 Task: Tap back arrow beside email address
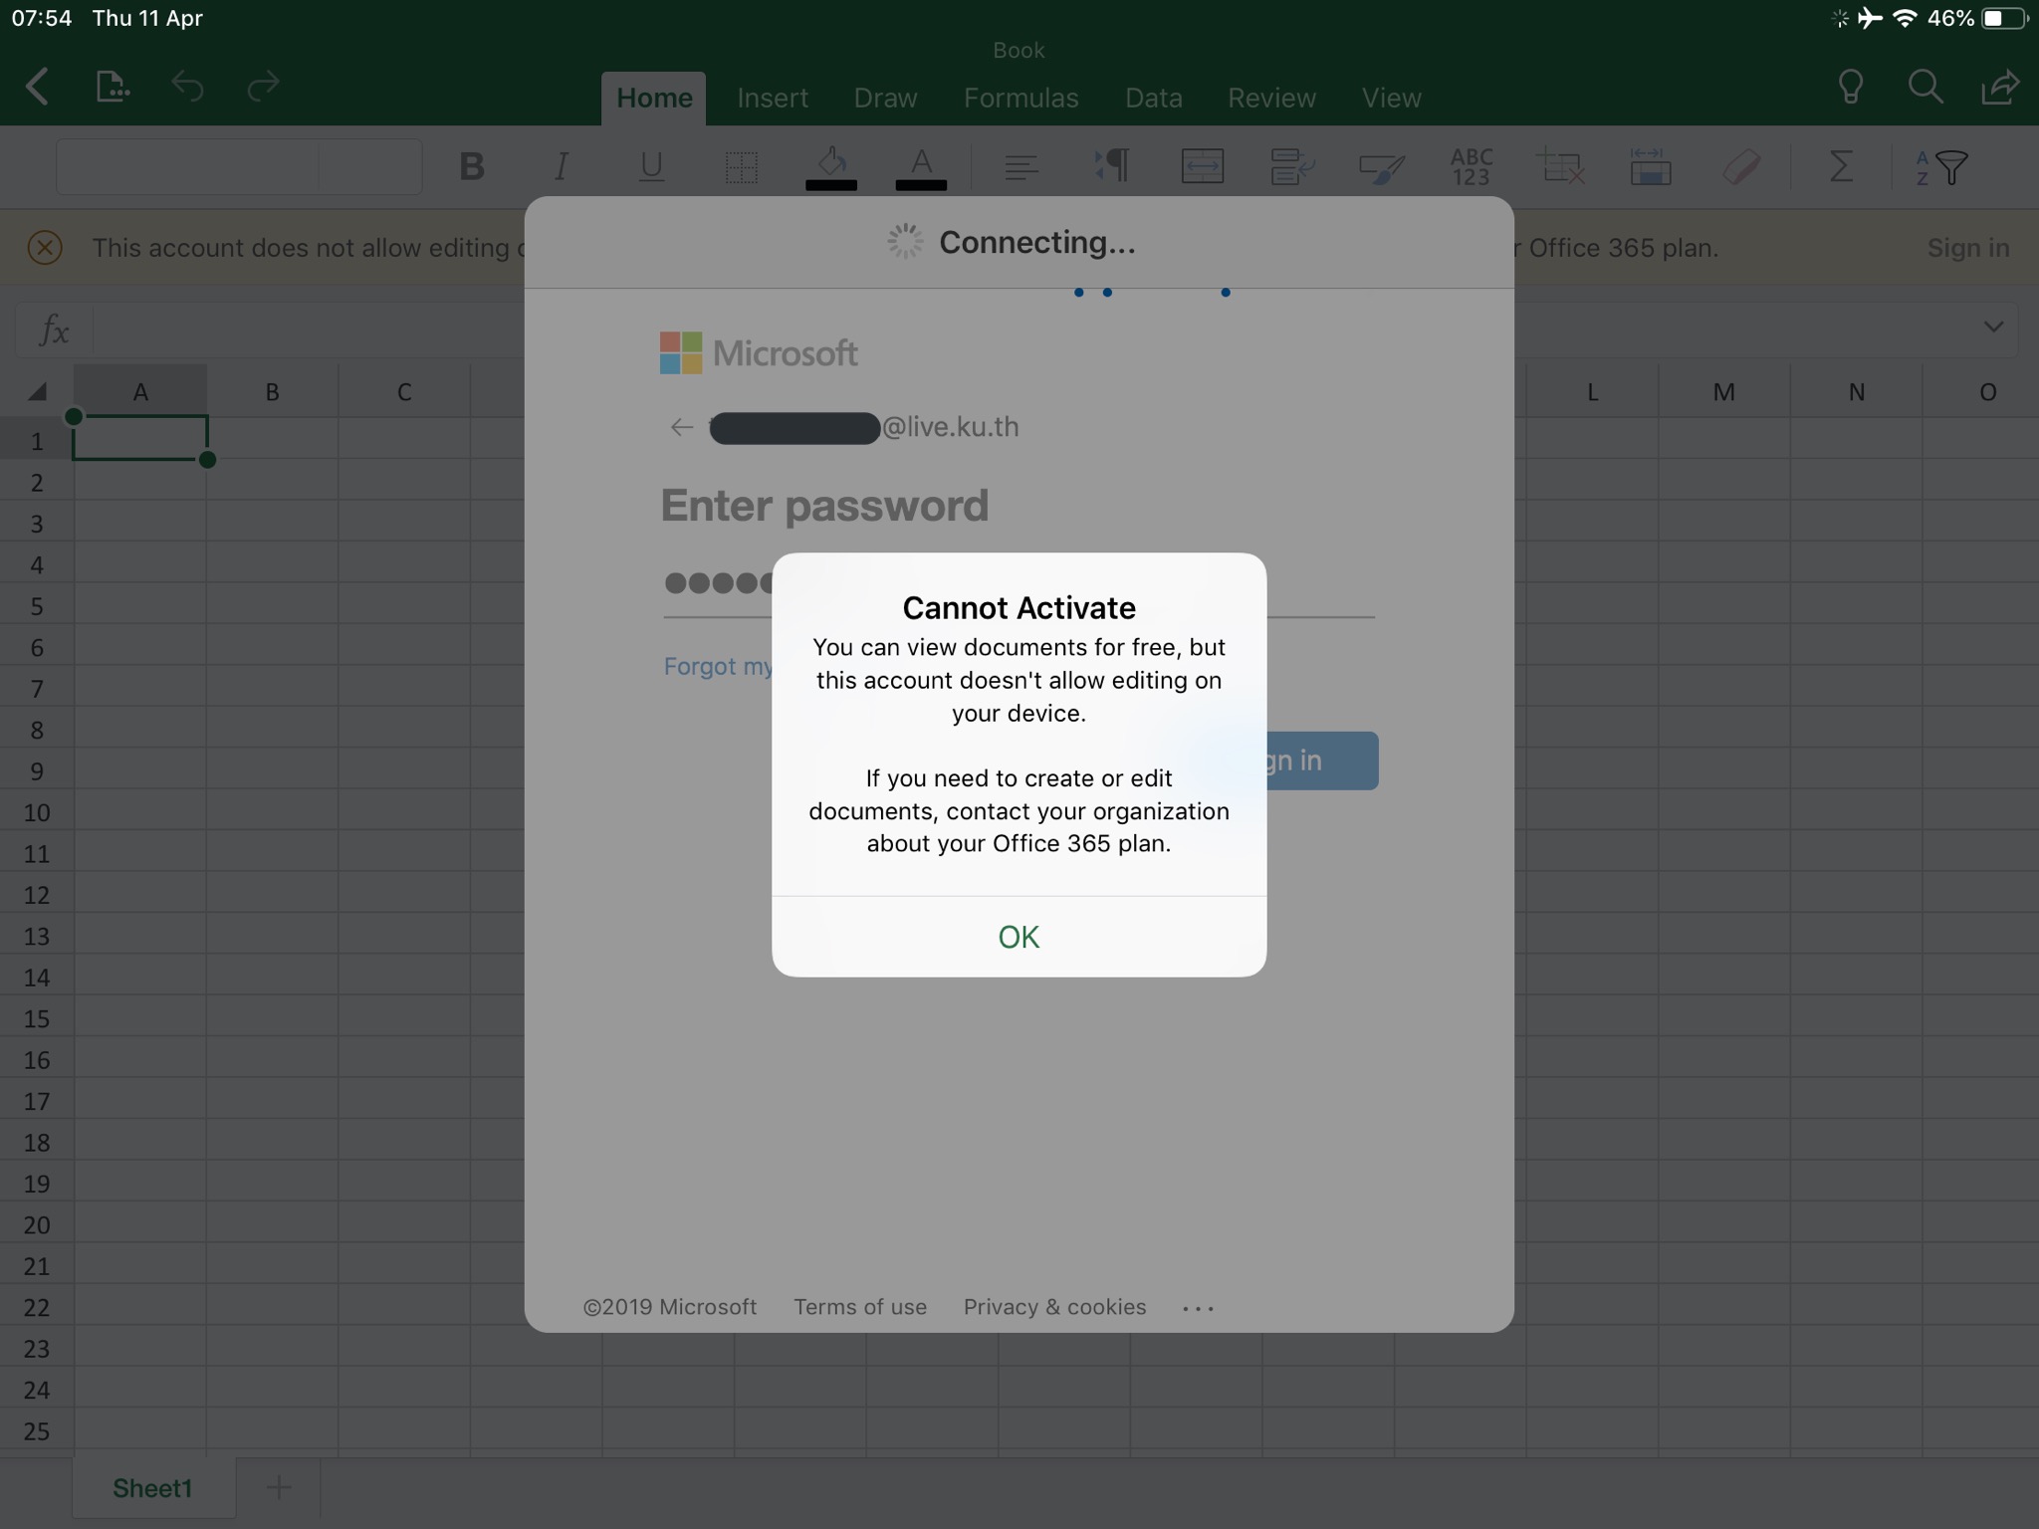coord(681,427)
